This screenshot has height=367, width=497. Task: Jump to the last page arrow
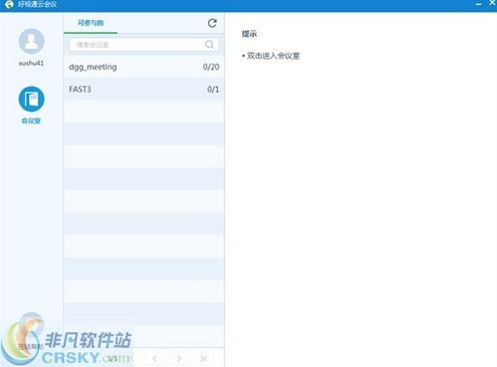[203, 358]
